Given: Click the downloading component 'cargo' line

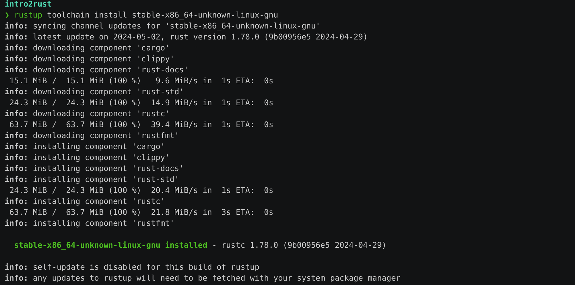Looking at the screenshot, I should click(87, 48).
